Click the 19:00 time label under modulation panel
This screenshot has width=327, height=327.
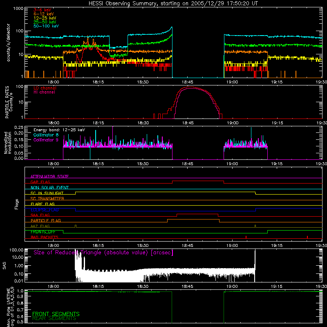[x=232, y=164]
